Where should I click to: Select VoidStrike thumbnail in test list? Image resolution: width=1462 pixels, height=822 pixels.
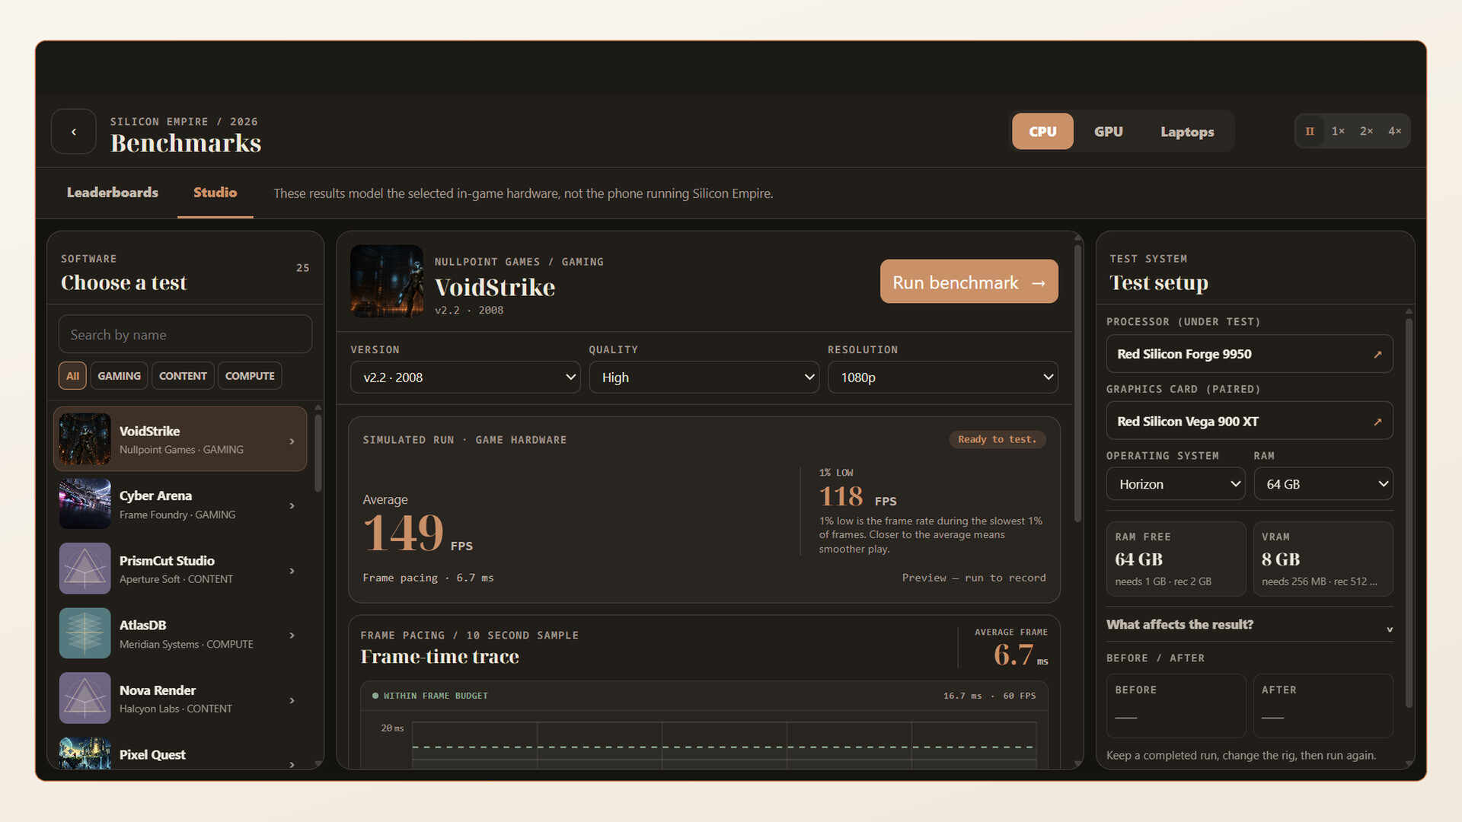pos(85,439)
